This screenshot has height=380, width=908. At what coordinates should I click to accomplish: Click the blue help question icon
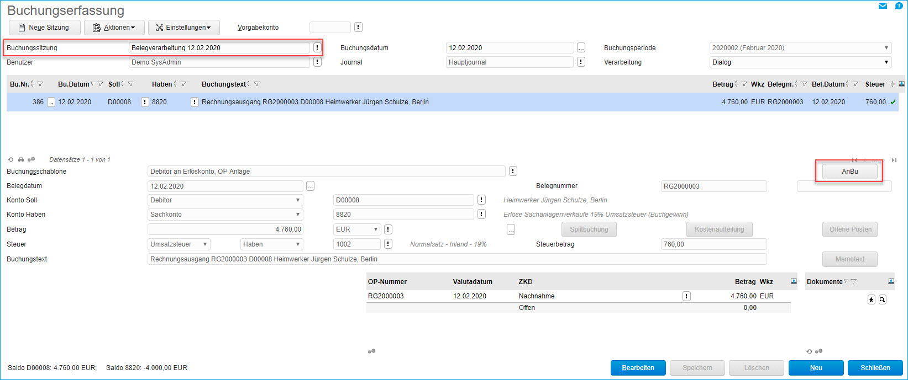point(899,6)
